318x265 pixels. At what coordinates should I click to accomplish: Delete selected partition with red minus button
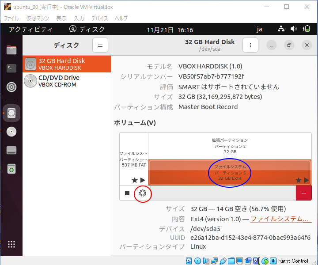(x=303, y=193)
